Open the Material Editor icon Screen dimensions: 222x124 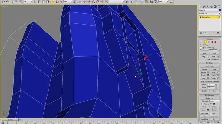pyautogui.click(x=151, y=2)
